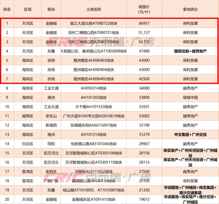Screen dimensions: 219x204
Task: Select the cell AH101303地块
Action: 94,97
